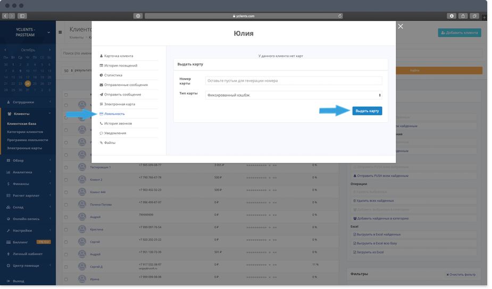
Task: Check the box for Клиент 2 row
Action: point(66,181)
